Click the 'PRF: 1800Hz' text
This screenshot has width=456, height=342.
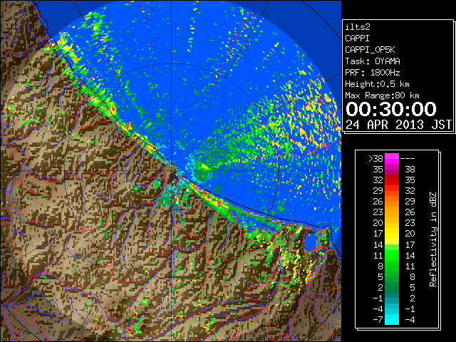(x=373, y=73)
